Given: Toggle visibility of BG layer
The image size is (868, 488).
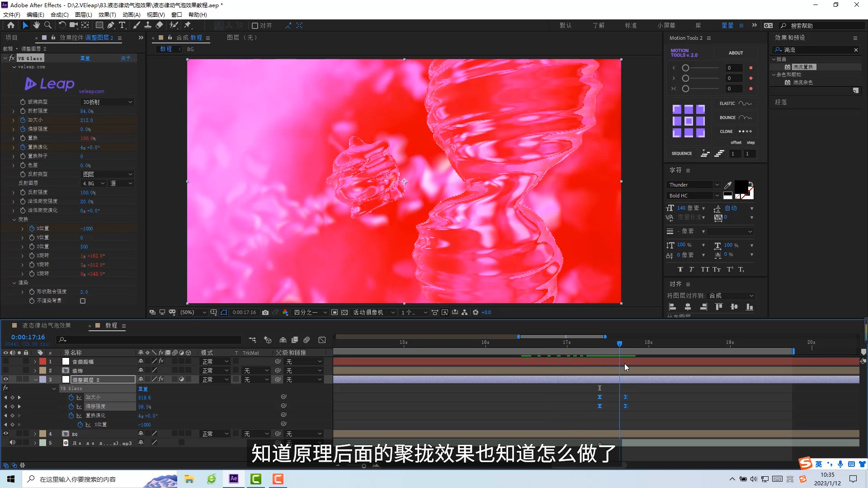Looking at the screenshot, I should pyautogui.click(x=6, y=434).
